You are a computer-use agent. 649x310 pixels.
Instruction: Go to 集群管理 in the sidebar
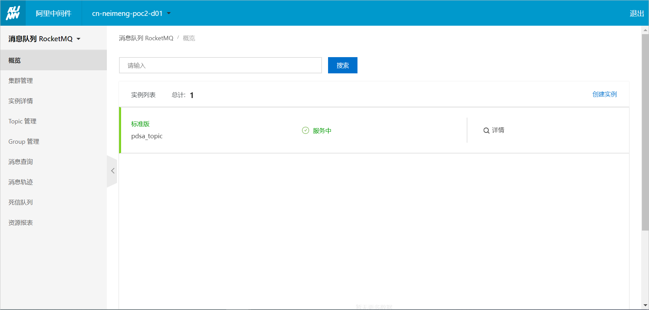click(53, 80)
